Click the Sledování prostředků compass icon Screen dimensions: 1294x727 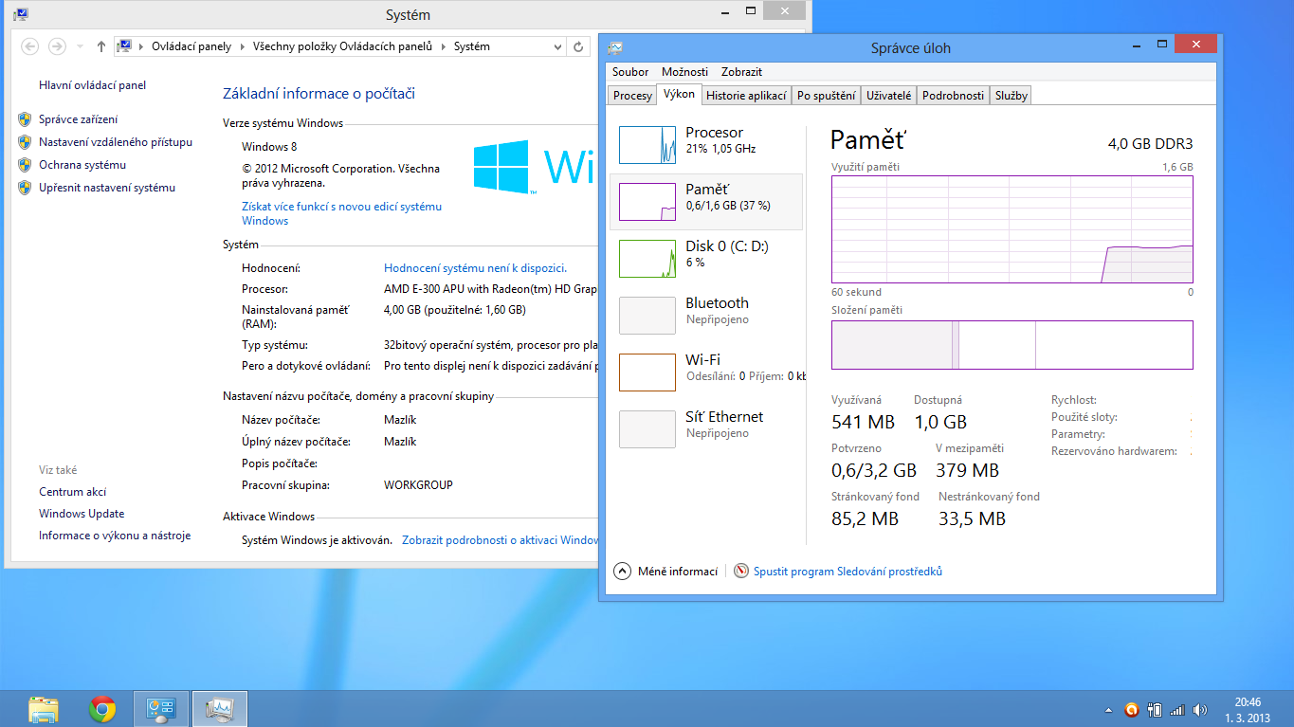(741, 572)
